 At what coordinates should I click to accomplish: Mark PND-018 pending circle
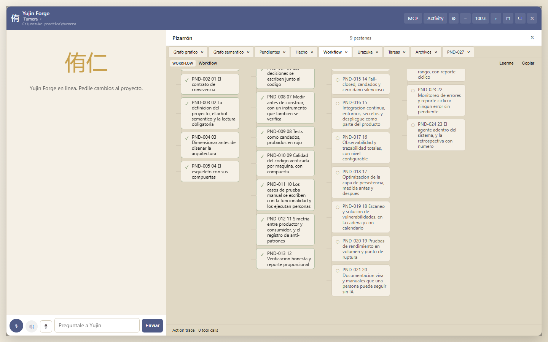click(x=338, y=173)
